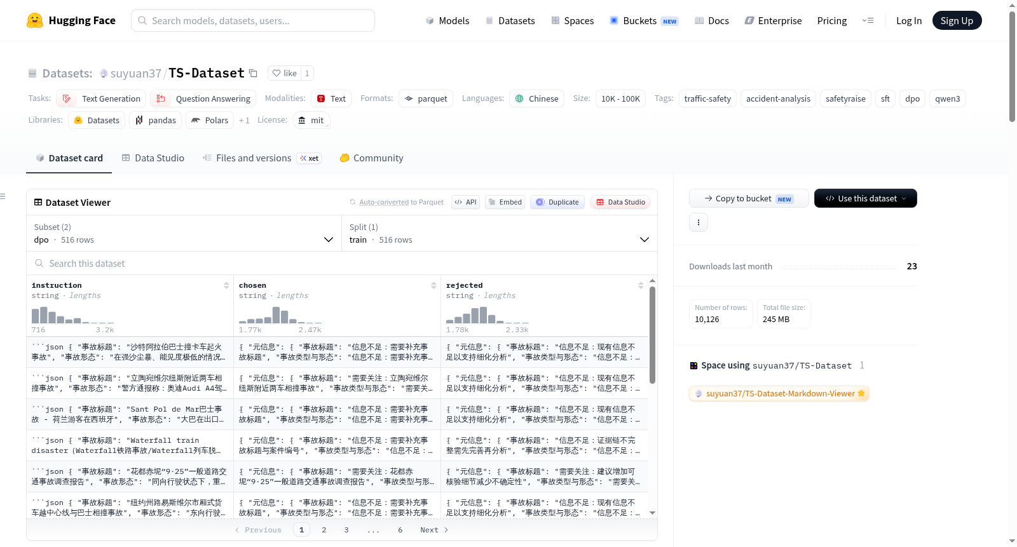
Task: Switch to the Dataset card tab
Action: pyautogui.click(x=69, y=158)
